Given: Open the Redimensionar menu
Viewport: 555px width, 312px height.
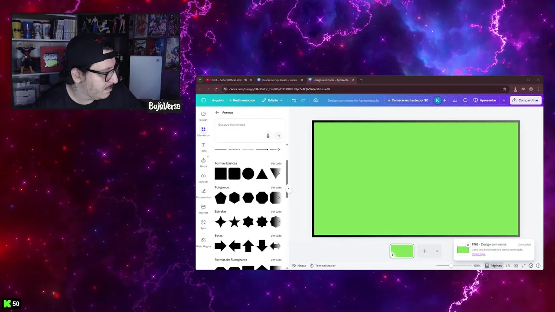Looking at the screenshot, I should pyautogui.click(x=242, y=100).
